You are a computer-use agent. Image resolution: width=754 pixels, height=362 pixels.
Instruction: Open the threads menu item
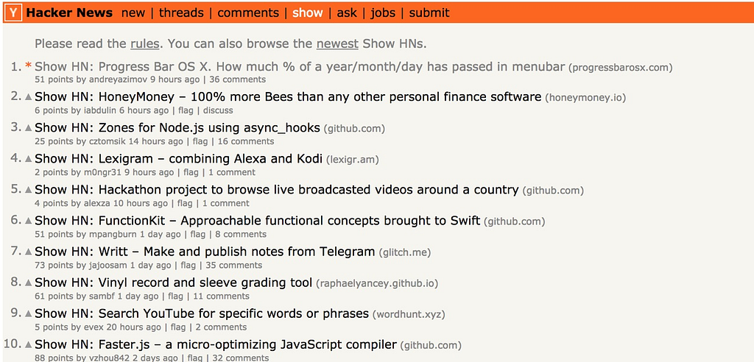click(x=181, y=13)
